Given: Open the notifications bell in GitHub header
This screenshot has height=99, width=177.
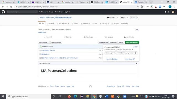Looking at the screenshot, I should [x=165, y=12].
